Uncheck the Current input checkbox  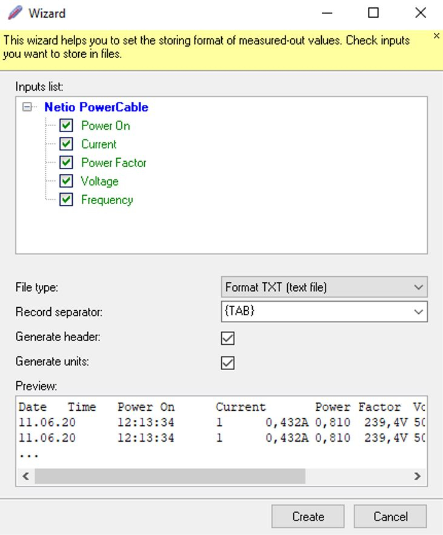click(66, 144)
